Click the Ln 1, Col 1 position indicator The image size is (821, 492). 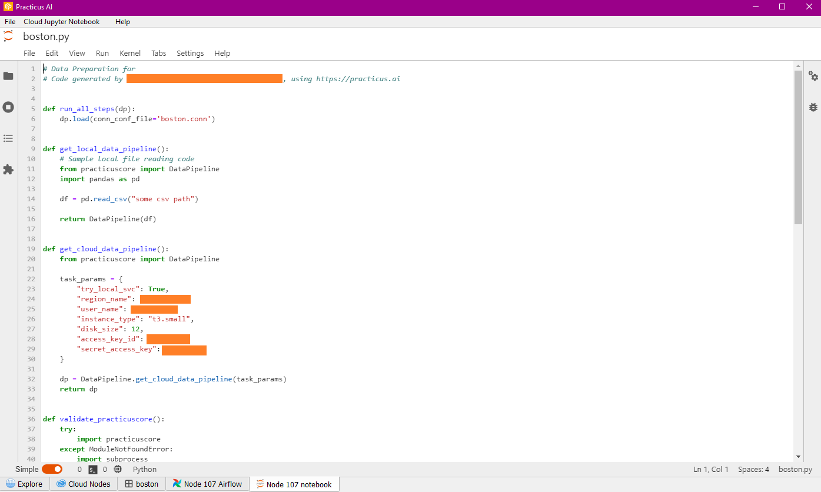[711, 470]
